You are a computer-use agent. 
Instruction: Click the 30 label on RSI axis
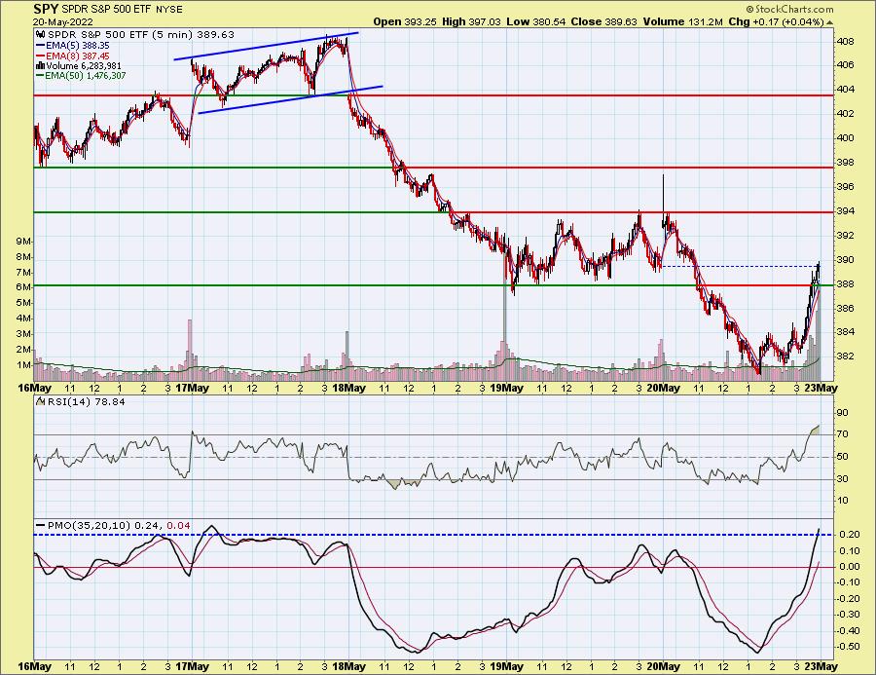tap(843, 478)
